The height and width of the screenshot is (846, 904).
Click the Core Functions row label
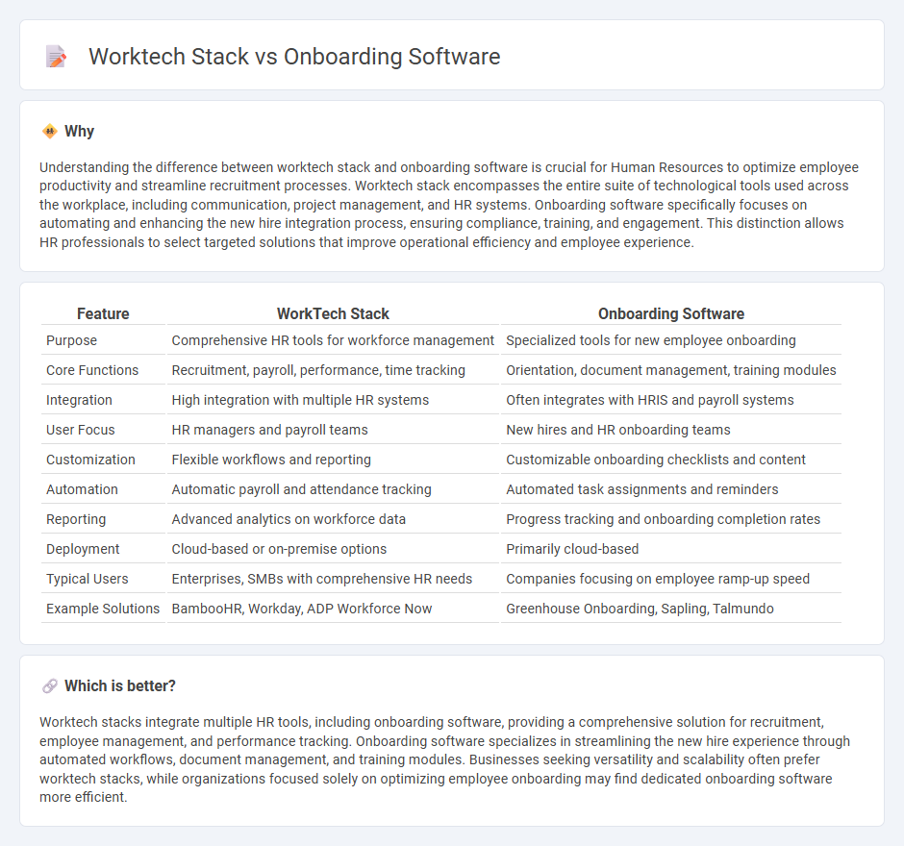(x=92, y=370)
